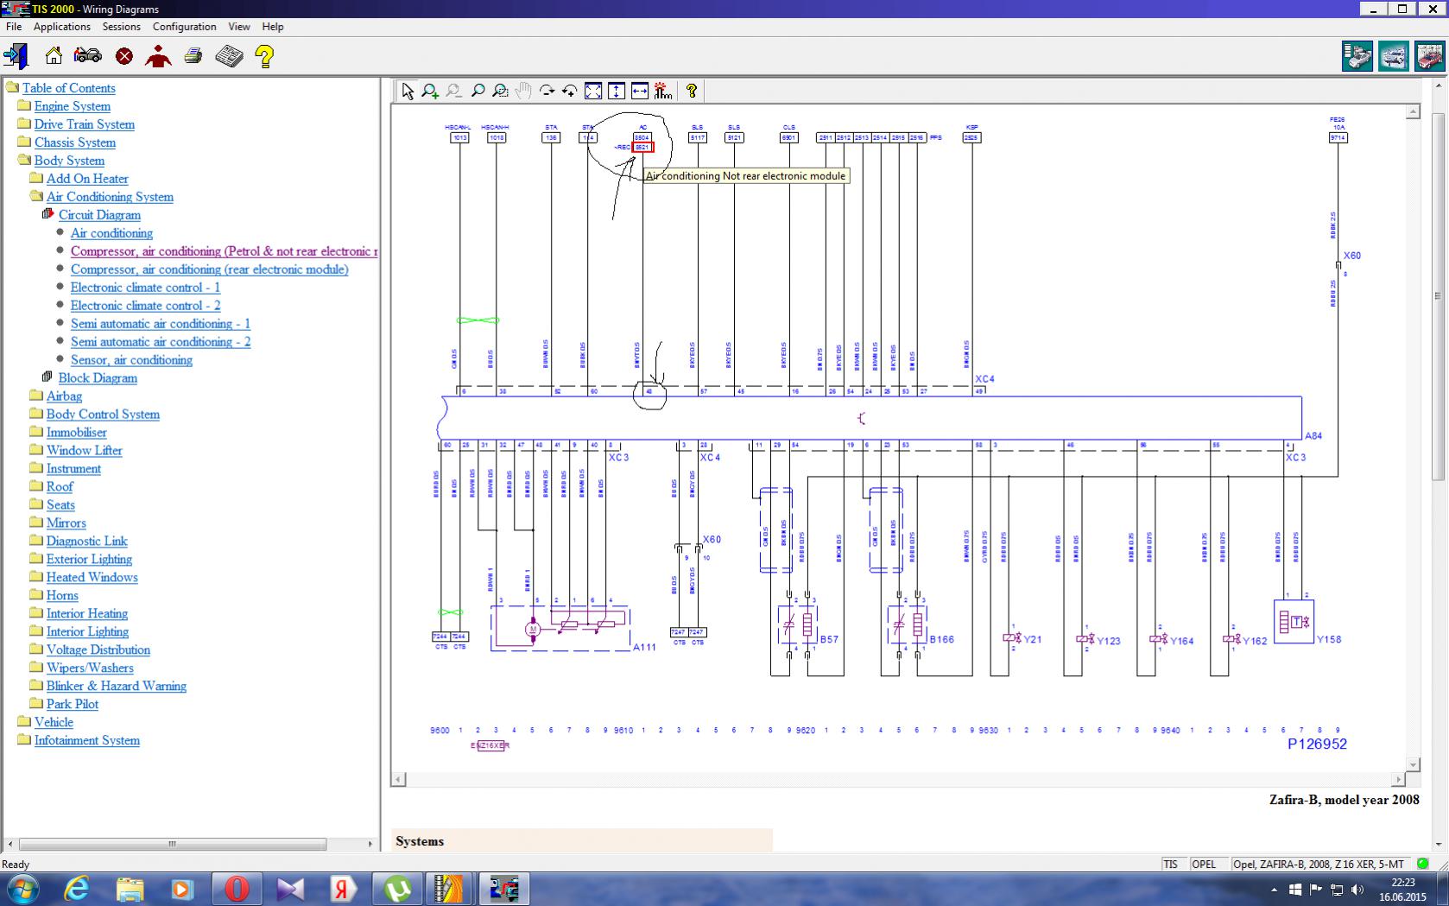1449x906 pixels.
Task: Select the arrow pointer tool
Action: (x=408, y=91)
